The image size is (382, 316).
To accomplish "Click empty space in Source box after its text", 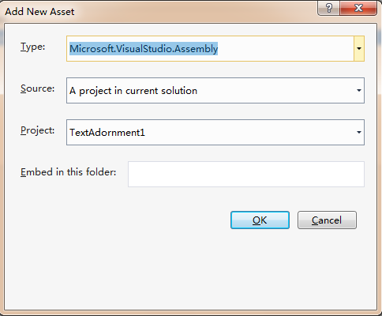I will [275, 91].
